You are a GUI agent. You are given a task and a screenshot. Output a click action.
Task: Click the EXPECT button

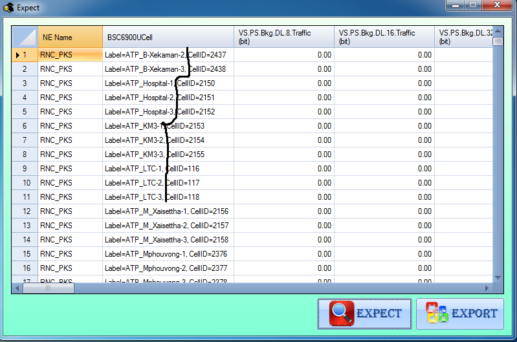coord(364,314)
